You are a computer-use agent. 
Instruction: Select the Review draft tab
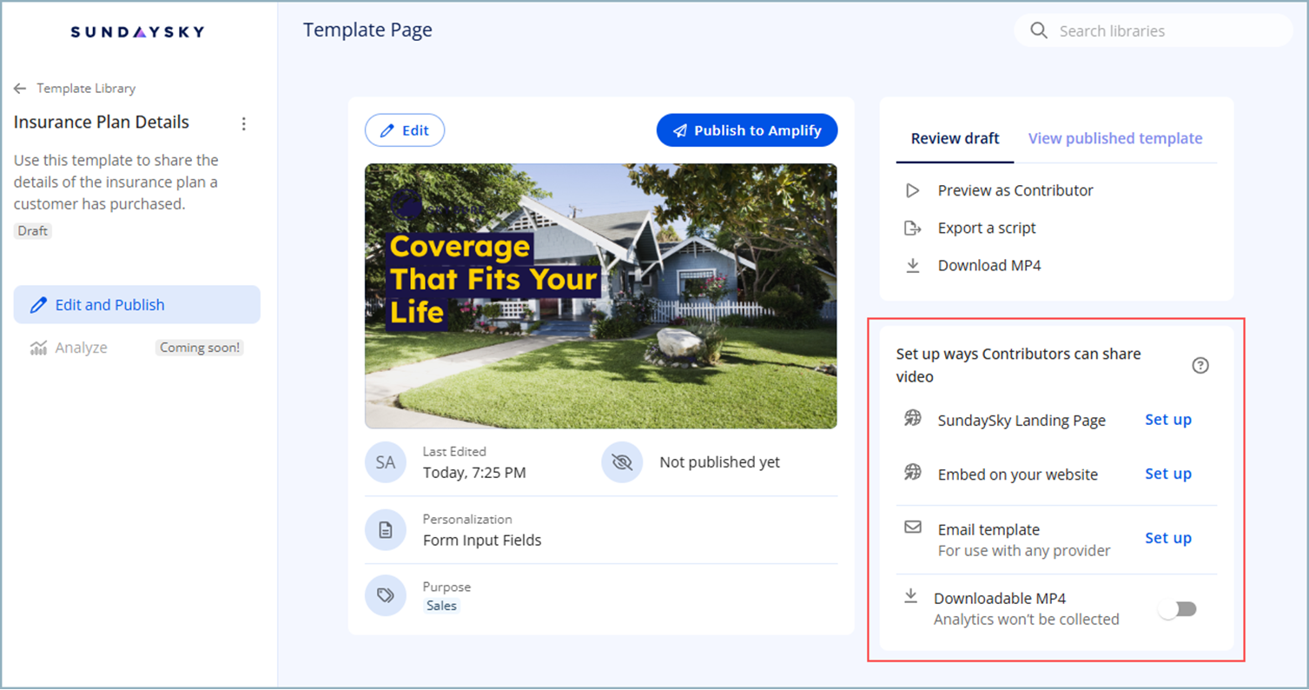[955, 139]
